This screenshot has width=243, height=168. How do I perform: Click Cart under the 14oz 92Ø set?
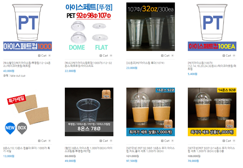click(227, 140)
